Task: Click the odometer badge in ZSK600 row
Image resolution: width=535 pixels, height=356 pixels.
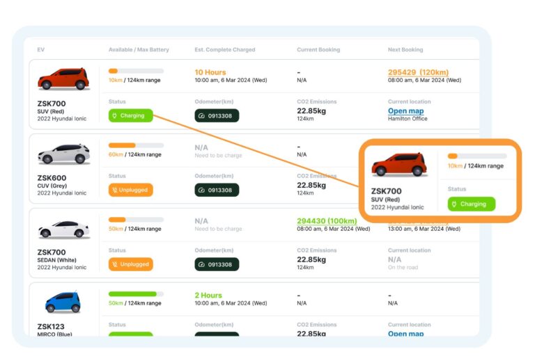Action: pyautogui.click(x=217, y=190)
